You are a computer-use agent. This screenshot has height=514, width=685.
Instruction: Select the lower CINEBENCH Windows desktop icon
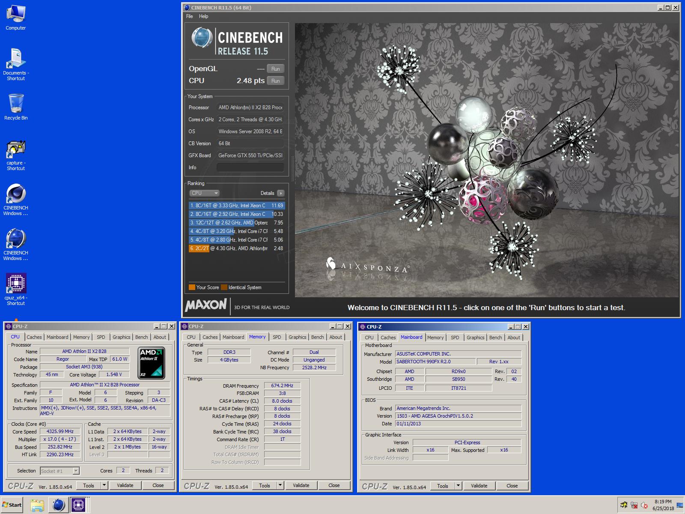(x=16, y=245)
